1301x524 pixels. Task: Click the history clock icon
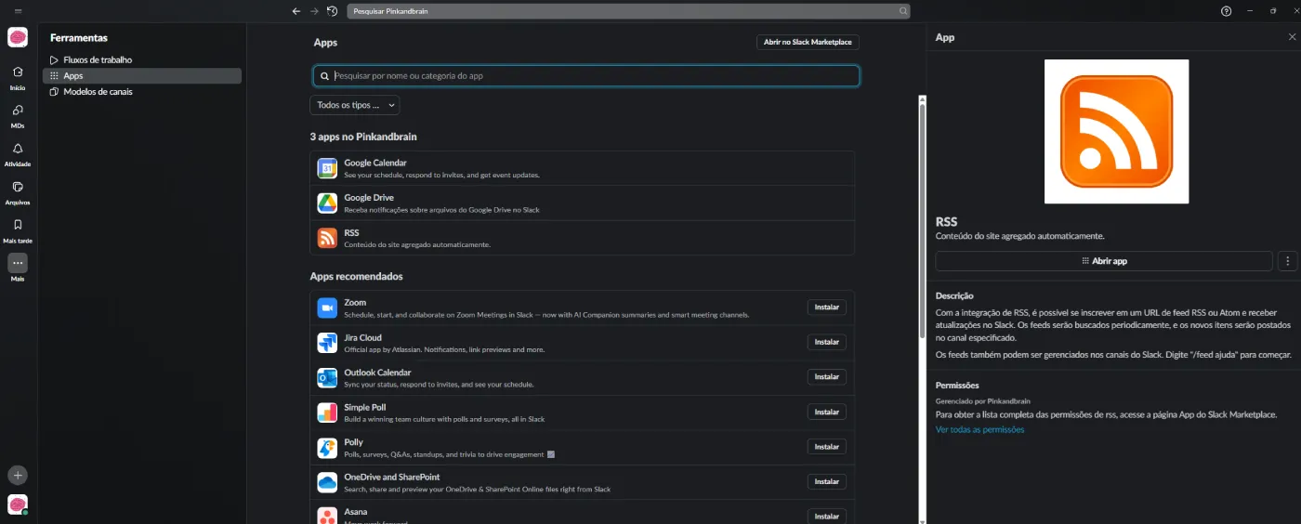coord(333,11)
